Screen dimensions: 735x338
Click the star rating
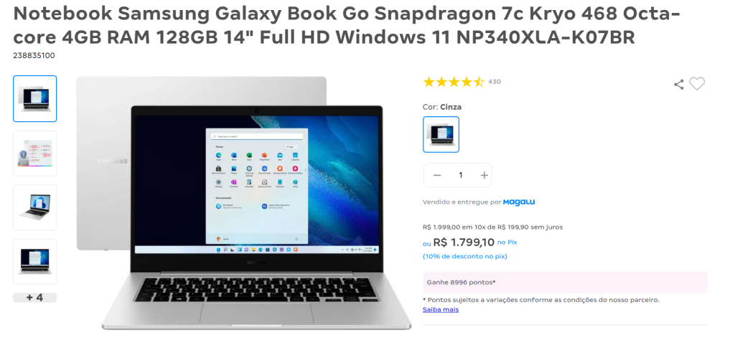tap(454, 83)
